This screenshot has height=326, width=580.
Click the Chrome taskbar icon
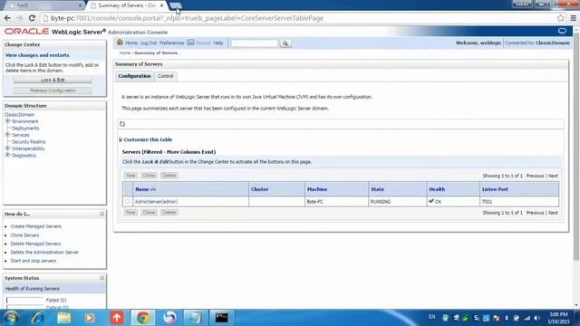(143, 318)
